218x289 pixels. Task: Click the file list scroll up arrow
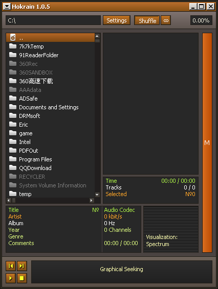pos(97,36)
